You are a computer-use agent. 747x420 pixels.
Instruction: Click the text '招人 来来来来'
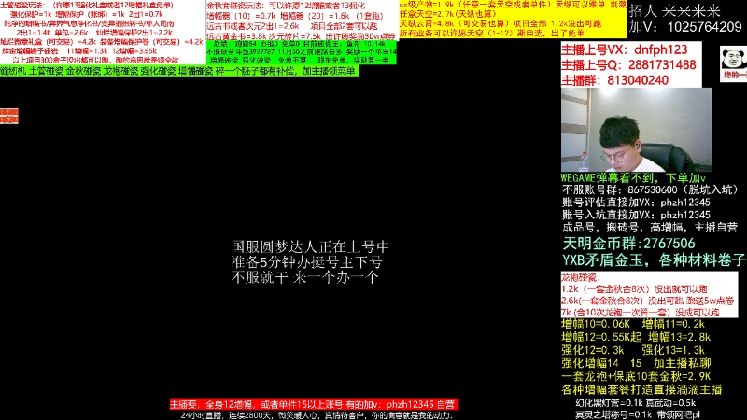point(674,11)
